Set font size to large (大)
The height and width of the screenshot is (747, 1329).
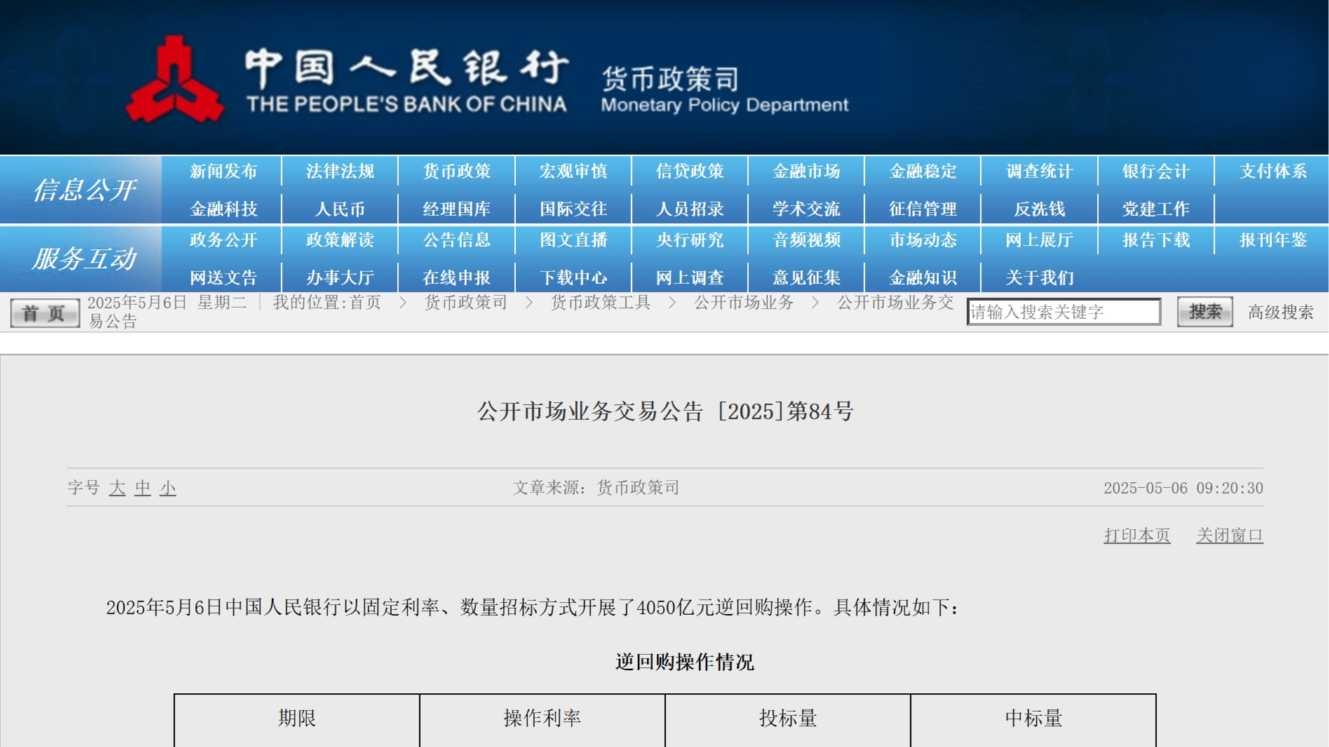tap(117, 488)
